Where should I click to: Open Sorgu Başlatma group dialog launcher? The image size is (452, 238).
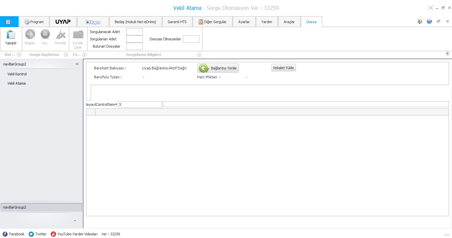(x=66, y=55)
